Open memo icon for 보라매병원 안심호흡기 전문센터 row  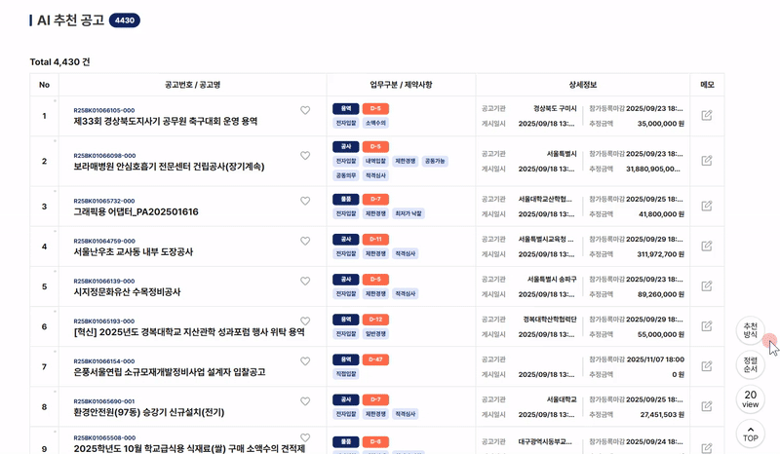[x=707, y=161]
